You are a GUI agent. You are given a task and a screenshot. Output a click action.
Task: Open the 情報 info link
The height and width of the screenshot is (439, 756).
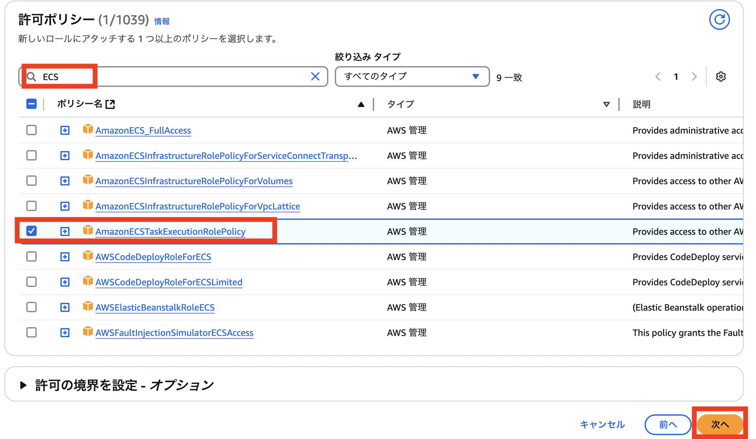(x=162, y=21)
